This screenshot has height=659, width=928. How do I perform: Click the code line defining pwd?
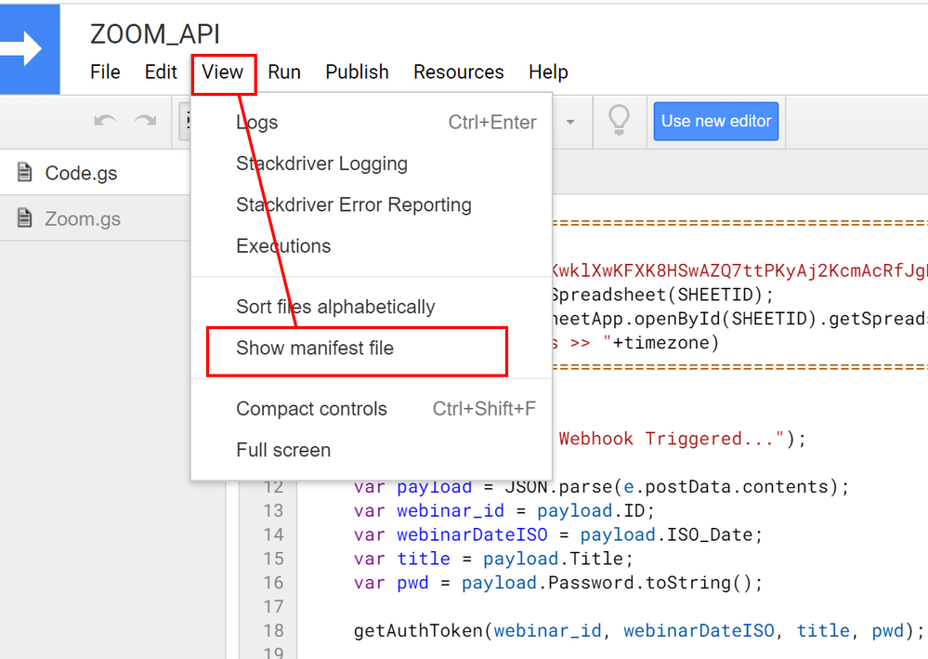point(558,583)
